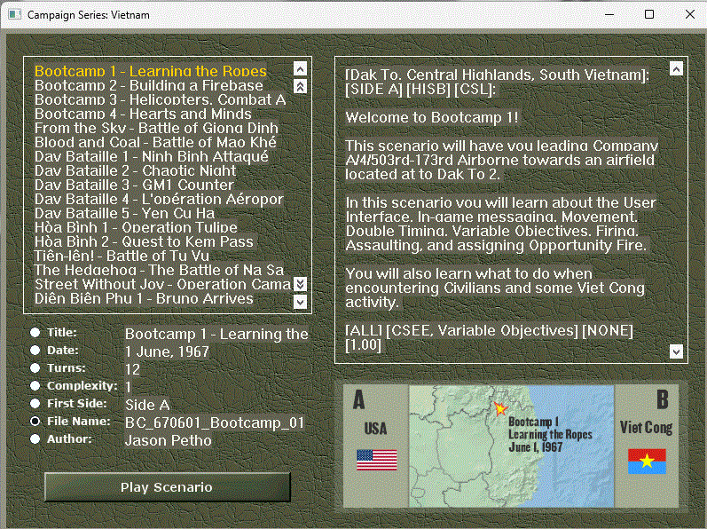707x529 pixels.
Task: Select Diên Biên Phu 1 - Bruno Arrives
Action: pyautogui.click(x=144, y=298)
